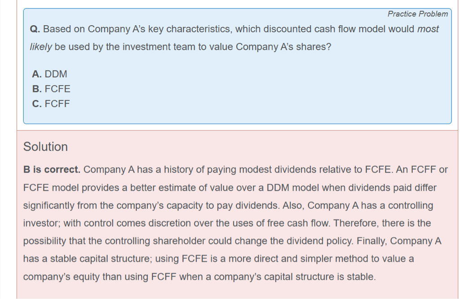Viewport: 460px width, 299px height.
Task: Click the italic "Practice Problem" label
Action: pos(417,14)
